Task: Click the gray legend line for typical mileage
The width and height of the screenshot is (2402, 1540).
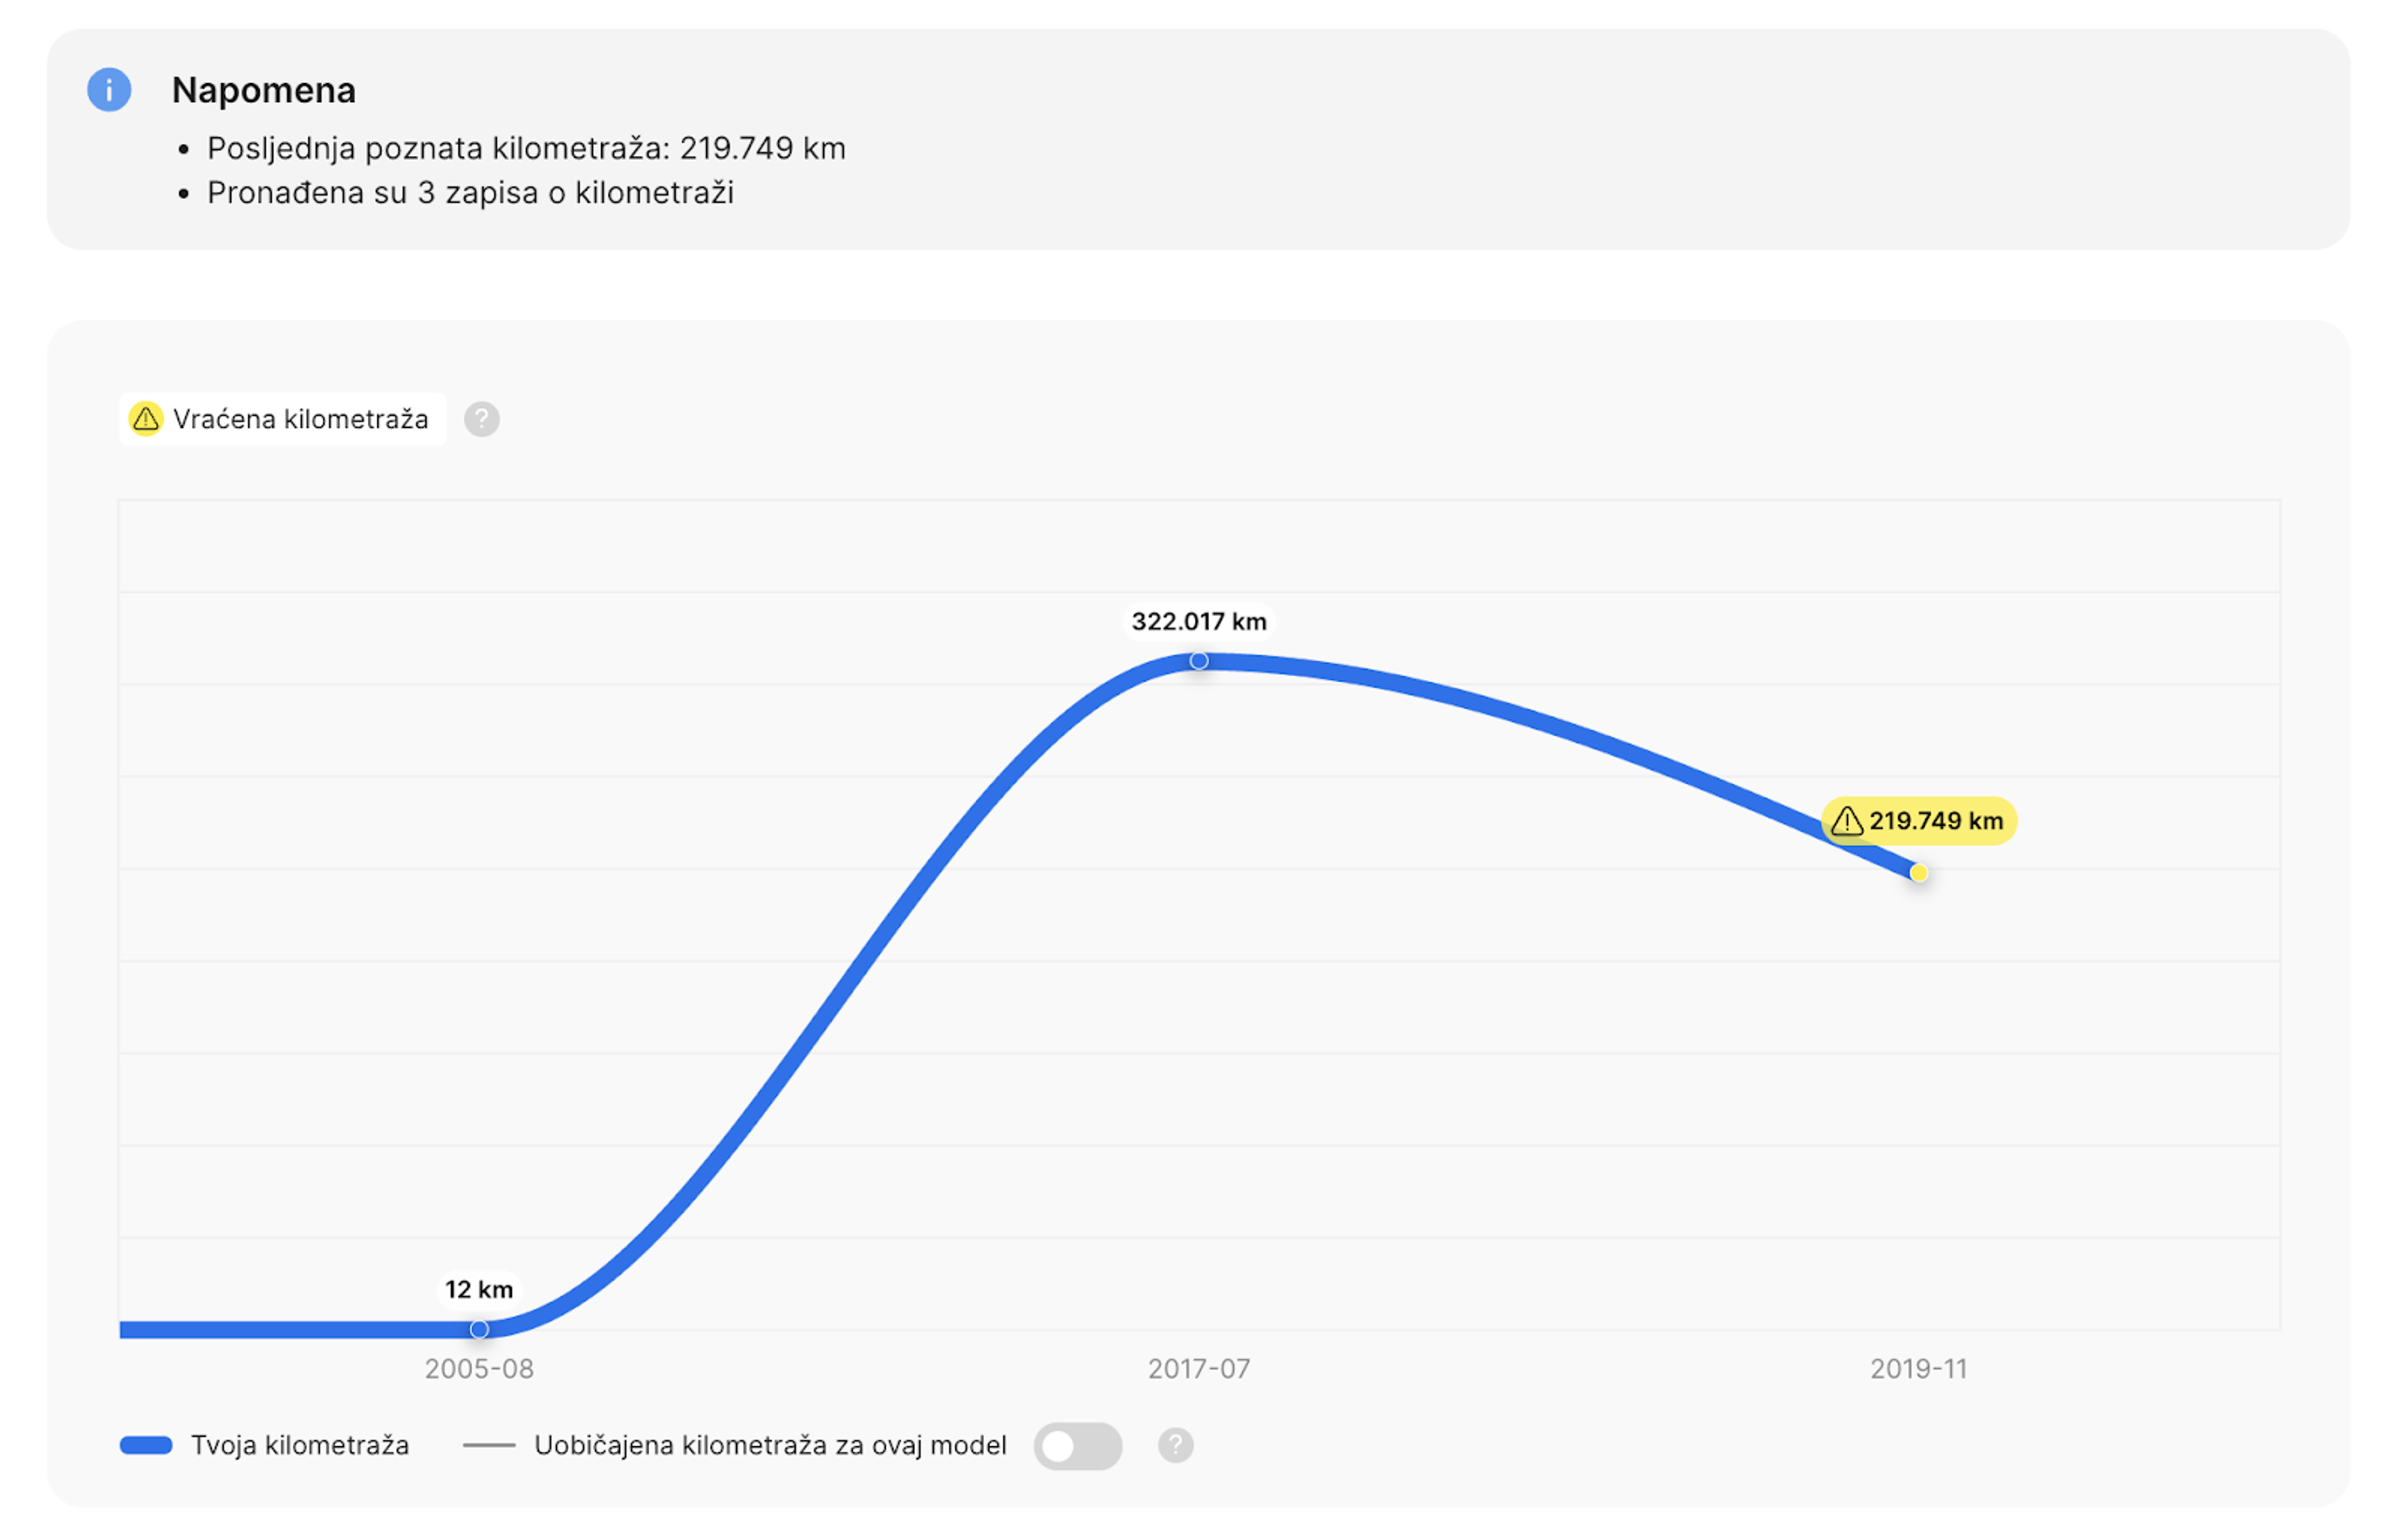Action: pos(489,1445)
